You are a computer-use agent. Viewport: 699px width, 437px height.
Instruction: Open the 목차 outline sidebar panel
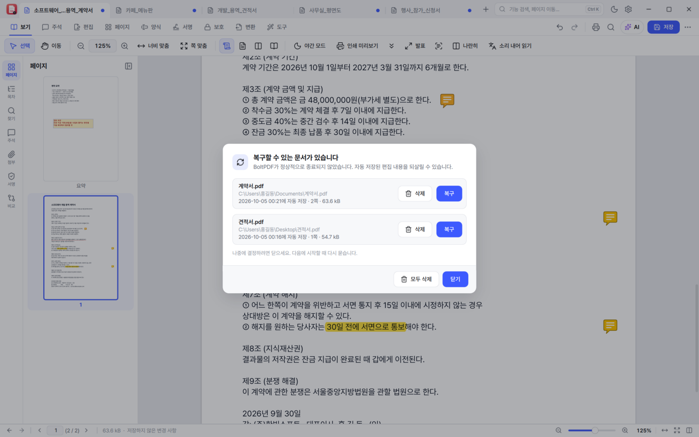[x=11, y=92]
